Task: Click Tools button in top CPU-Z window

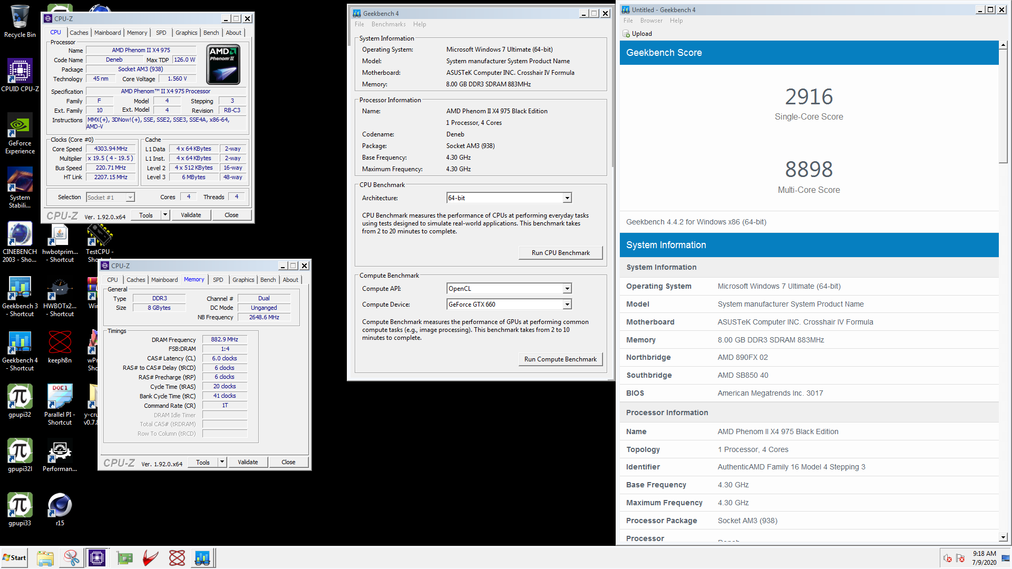Action: click(146, 215)
